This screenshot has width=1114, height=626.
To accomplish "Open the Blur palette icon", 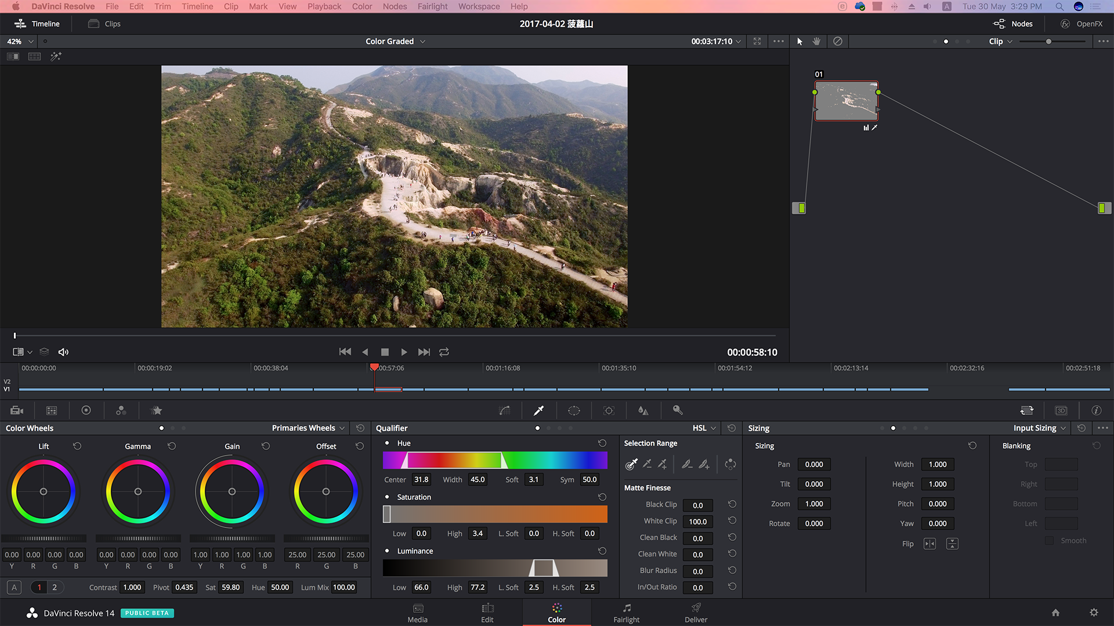I will point(643,410).
